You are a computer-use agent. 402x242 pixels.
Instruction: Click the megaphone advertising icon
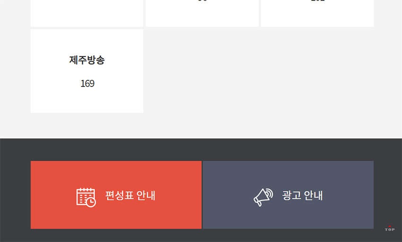pyautogui.click(x=263, y=198)
